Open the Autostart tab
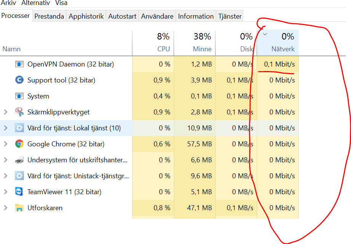This screenshot has width=351, height=244. (x=122, y=16)
